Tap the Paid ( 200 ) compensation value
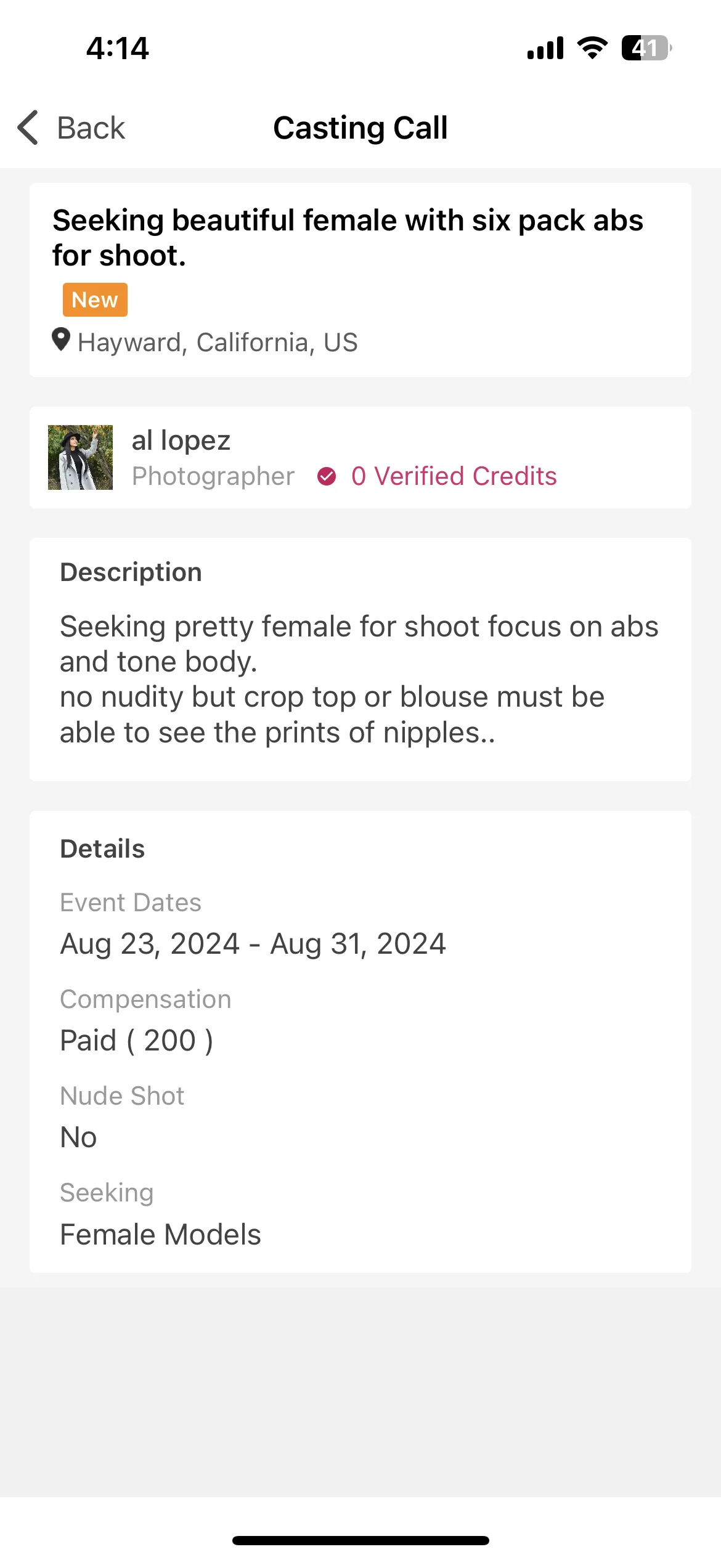Screen dimensions: 721x1560 [x=137, y=1041]
